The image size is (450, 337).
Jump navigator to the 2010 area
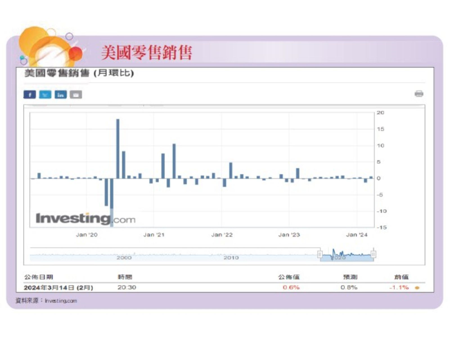[231, 257]
